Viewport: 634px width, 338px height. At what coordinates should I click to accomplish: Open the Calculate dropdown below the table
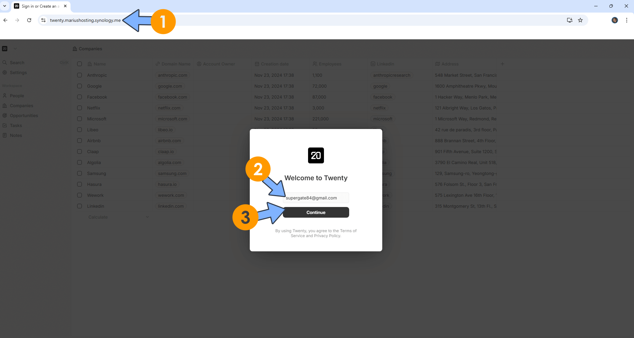[118, 217]
